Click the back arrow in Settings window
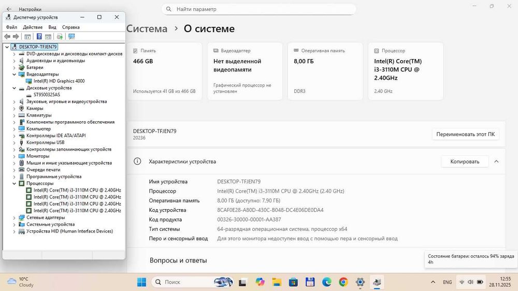The width and height of the screenshot is (518, 291). click(9, 9)
